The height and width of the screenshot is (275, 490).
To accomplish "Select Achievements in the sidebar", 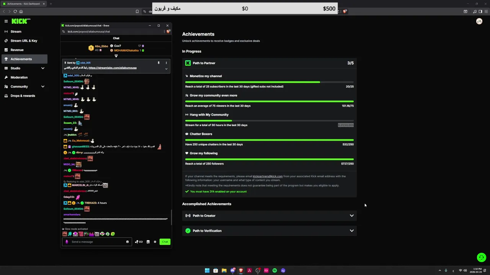I will (x=24, y=59).
